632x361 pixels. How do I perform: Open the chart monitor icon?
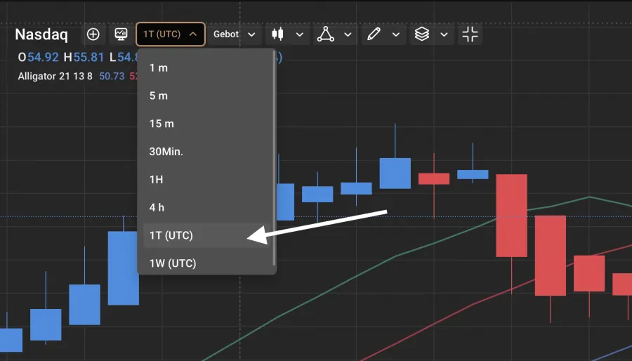point(121,34)
